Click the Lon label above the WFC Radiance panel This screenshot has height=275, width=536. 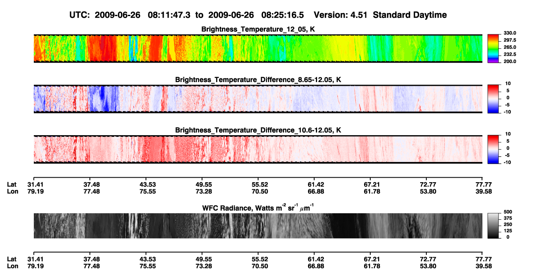coord(12,191)
